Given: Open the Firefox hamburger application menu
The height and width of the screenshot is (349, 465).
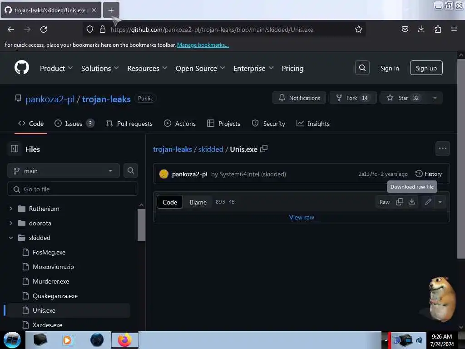Looking at the screenshot, I should tap(454, 29).
